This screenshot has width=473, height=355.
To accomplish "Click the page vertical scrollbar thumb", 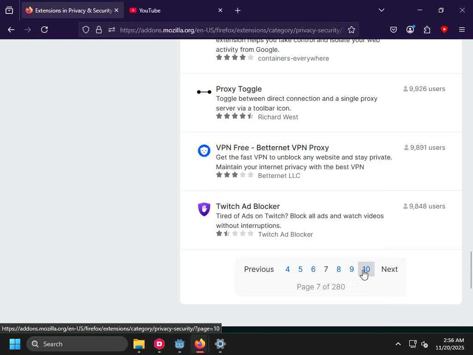I will (471, 270).
